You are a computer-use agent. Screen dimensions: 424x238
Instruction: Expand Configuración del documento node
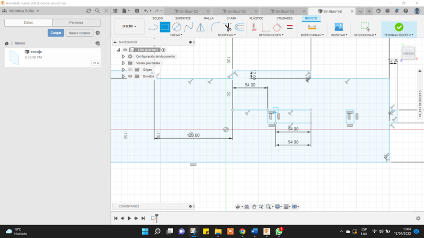pos(123,56)
